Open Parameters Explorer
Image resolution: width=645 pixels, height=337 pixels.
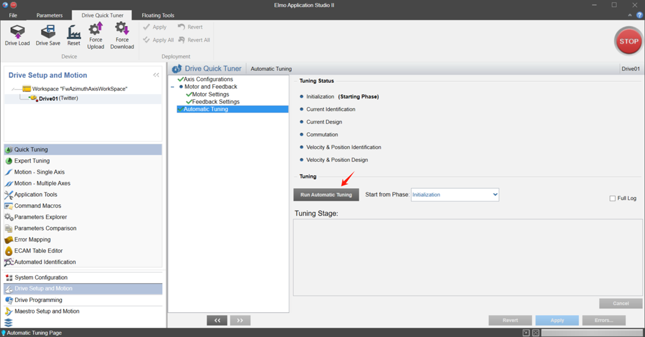click(82, 217)
